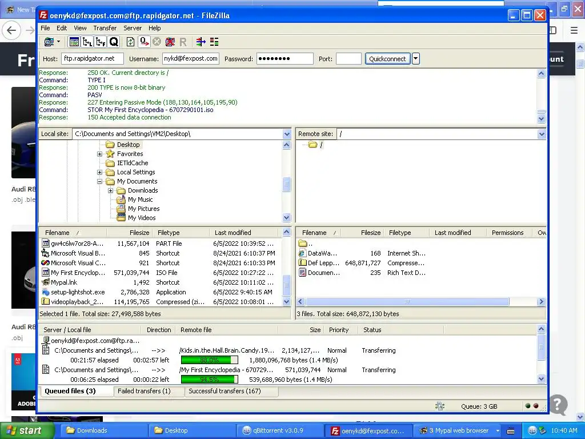Toggle message log display icon

pyautogui.click(x=74, y=42)
